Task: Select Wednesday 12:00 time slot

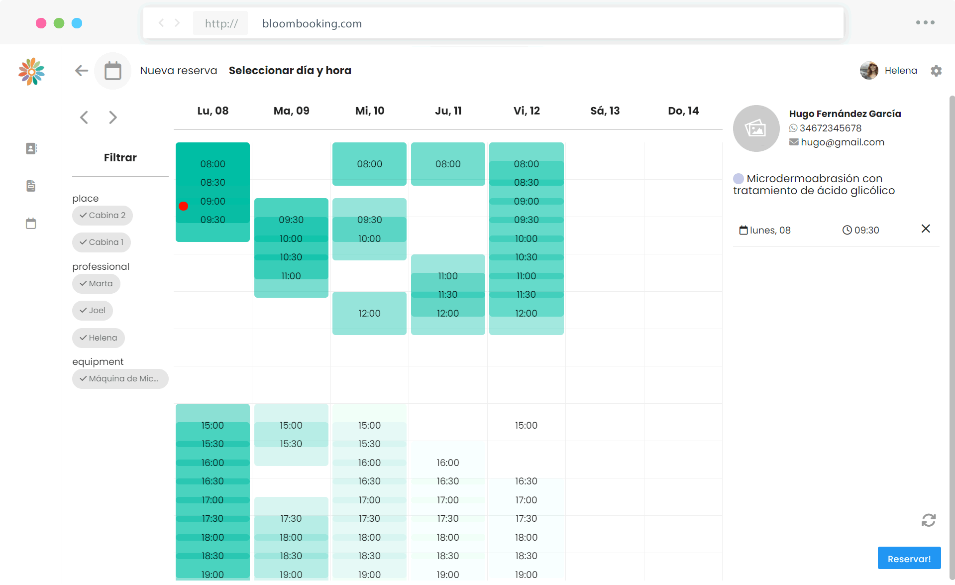Action: click(x=369, y=313)
